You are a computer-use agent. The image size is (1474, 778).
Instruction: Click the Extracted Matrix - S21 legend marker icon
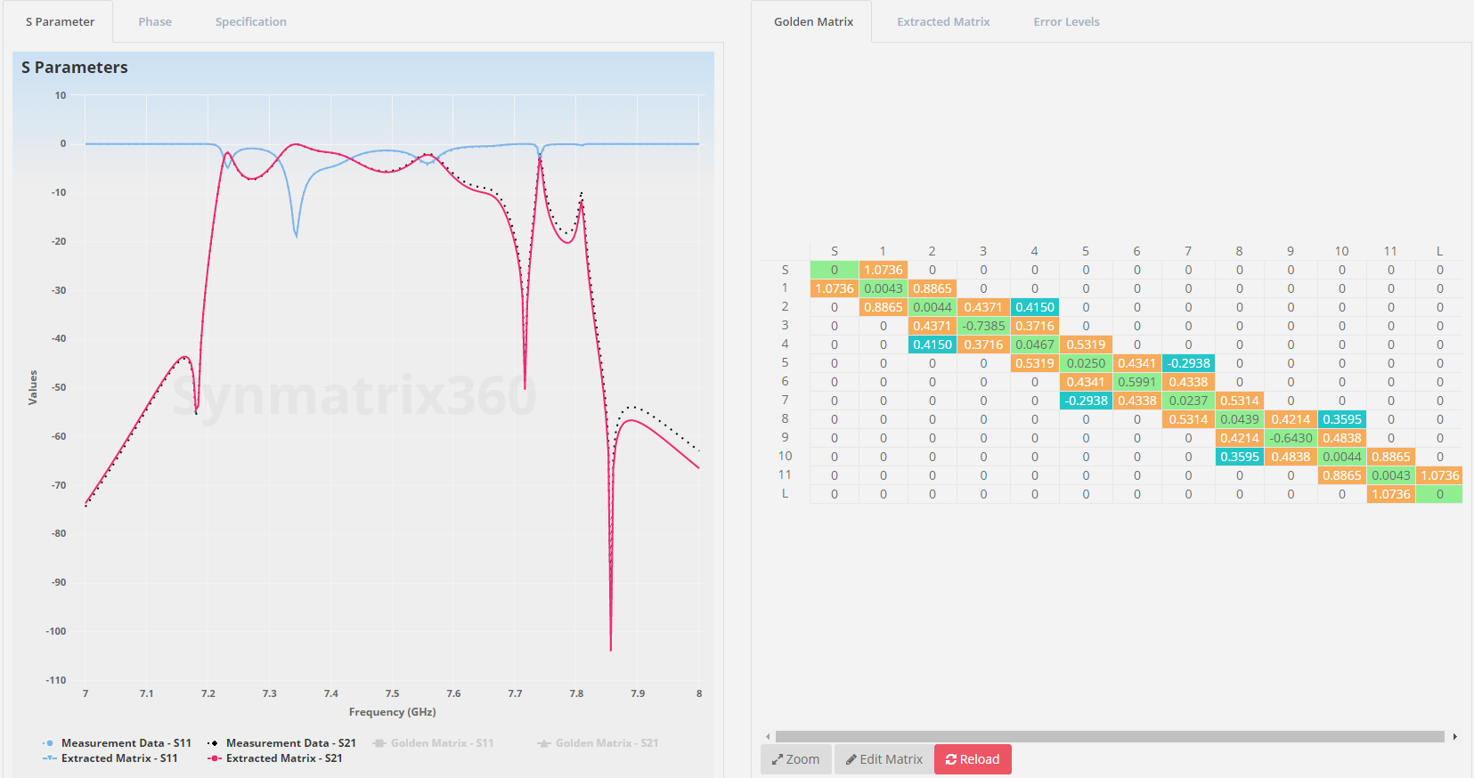pos(214,758)
